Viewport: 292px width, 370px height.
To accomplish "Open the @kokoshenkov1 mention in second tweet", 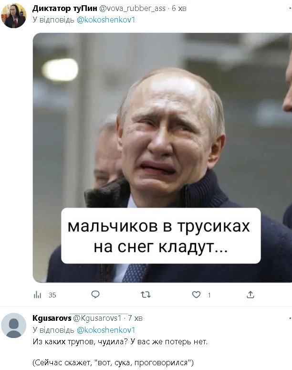I will coord(106,330).
